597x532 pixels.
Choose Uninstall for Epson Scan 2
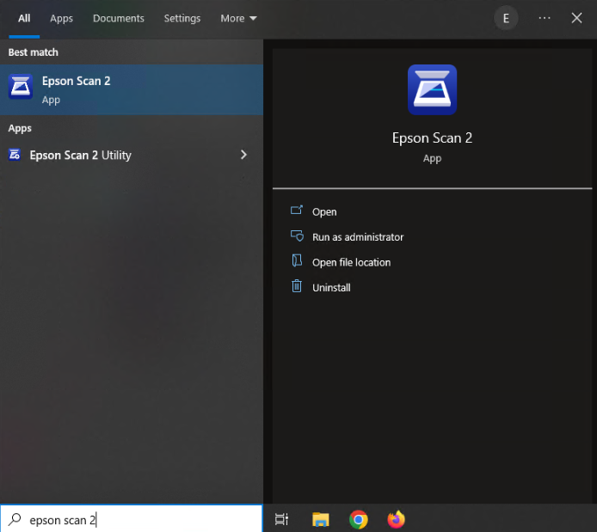click(331, 287)
